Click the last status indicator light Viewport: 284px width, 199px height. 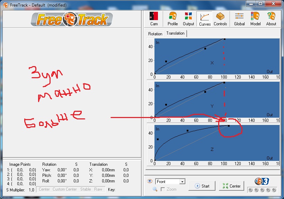(274, 190)
